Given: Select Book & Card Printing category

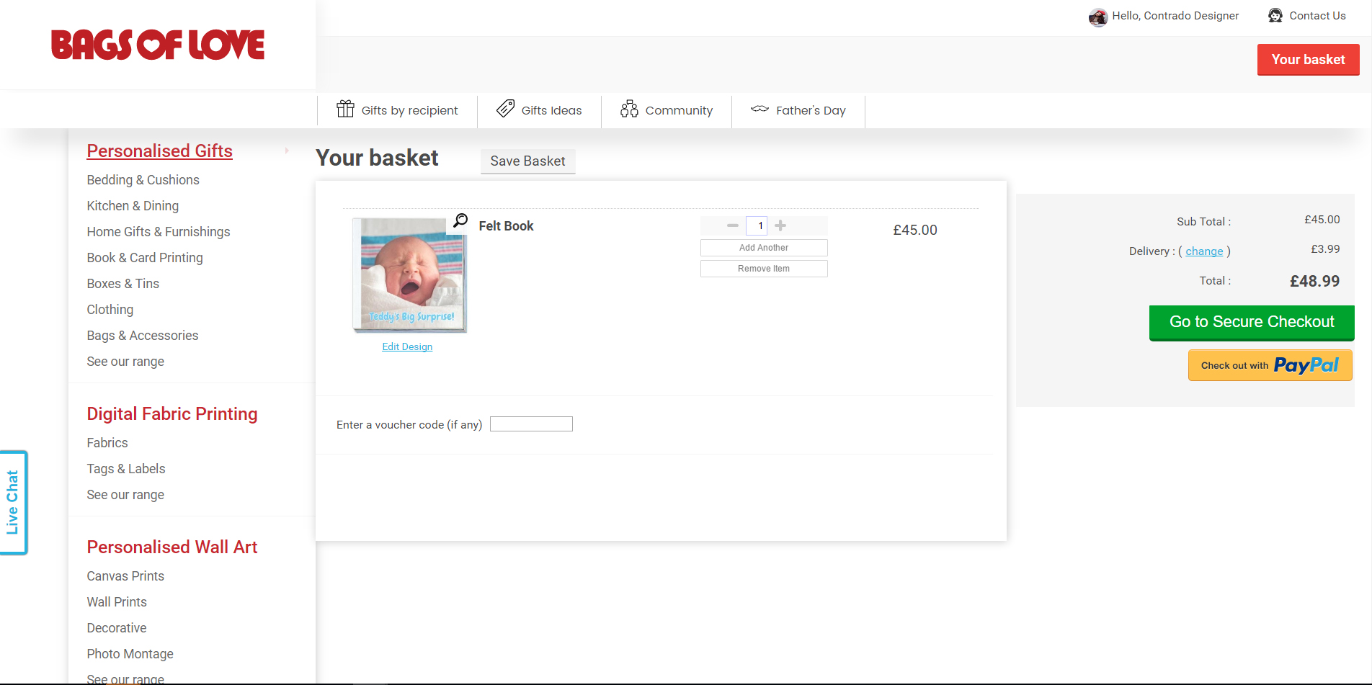Looking at the screenshot, I should (x=145, y=258).
